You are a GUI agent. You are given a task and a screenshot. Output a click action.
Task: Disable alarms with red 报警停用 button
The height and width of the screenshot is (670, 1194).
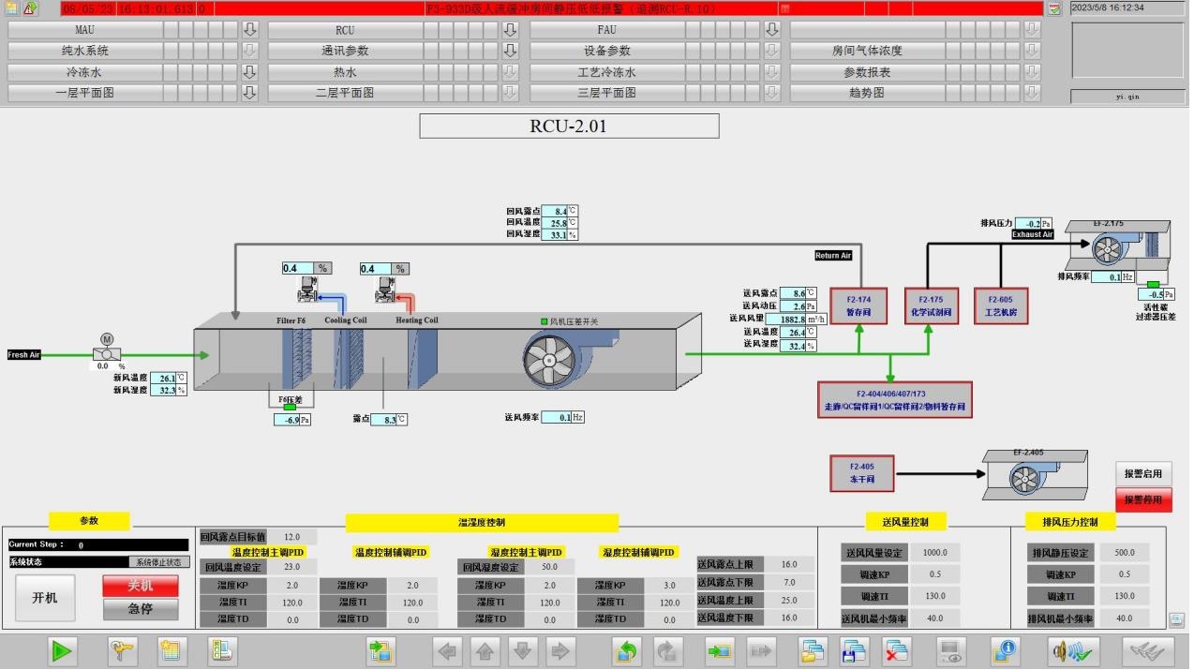[1142, 499]
